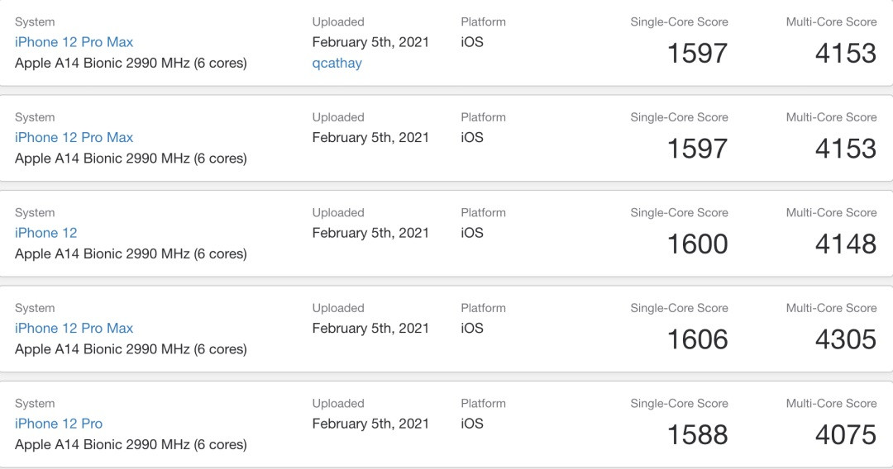
Task: Click the multi-core score 4075
Action: click(845, 435)
